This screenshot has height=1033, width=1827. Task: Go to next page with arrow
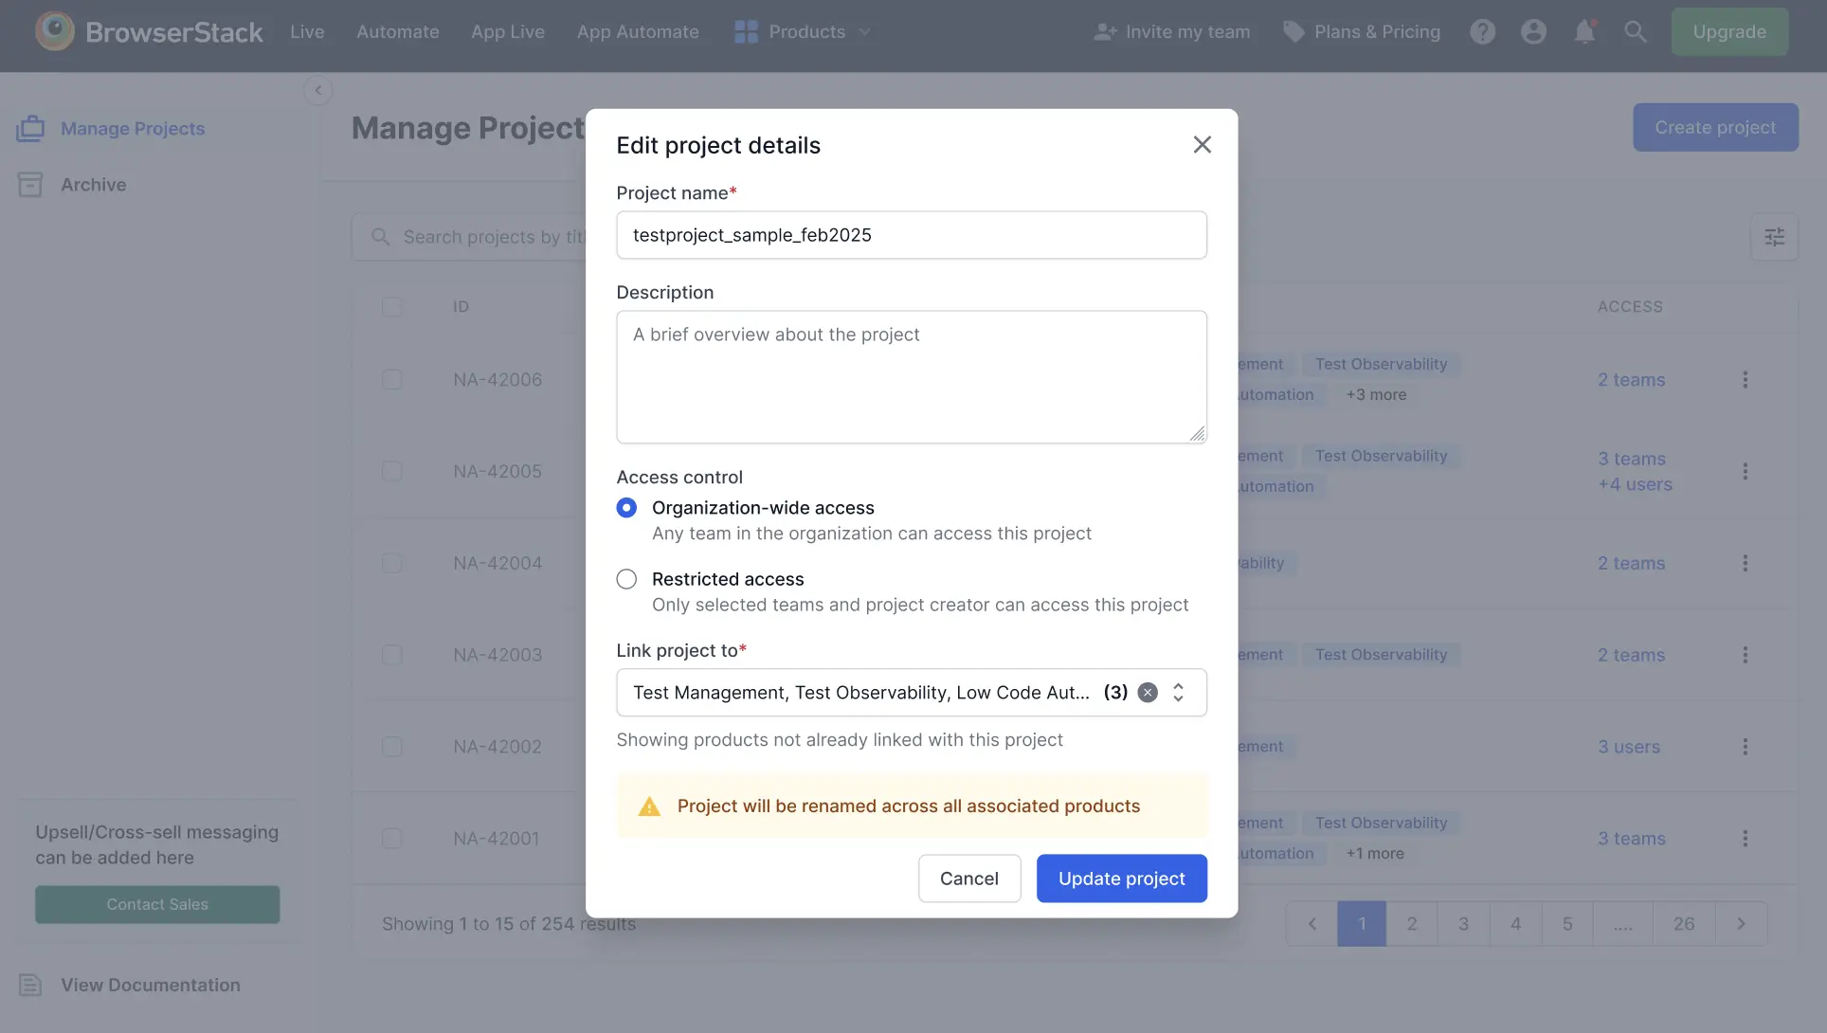(x=1741, y=924)
